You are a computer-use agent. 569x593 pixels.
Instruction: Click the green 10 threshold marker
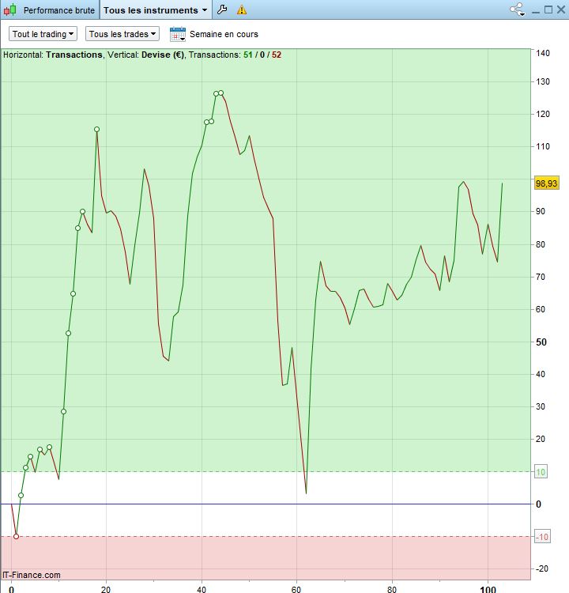(x=541, y=472)
